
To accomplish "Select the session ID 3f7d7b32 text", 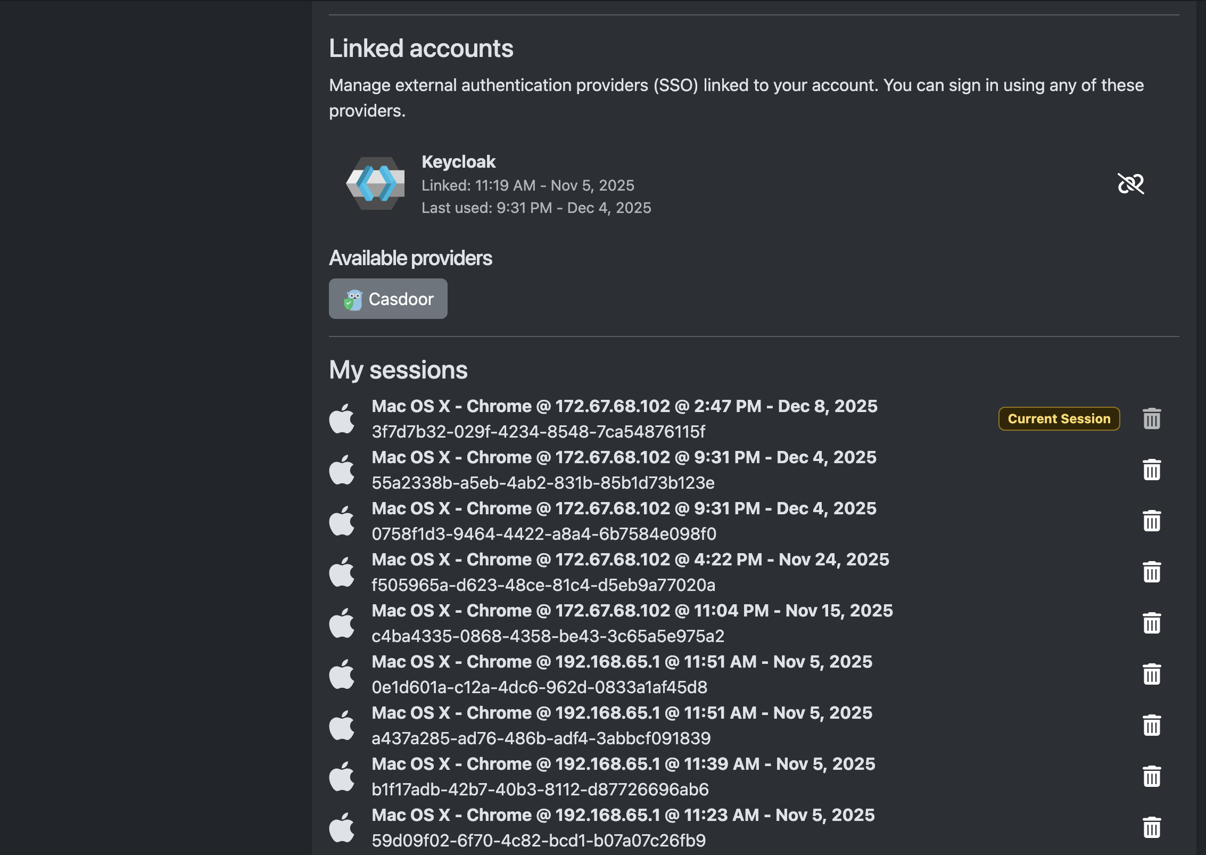I will click(539, 432).
